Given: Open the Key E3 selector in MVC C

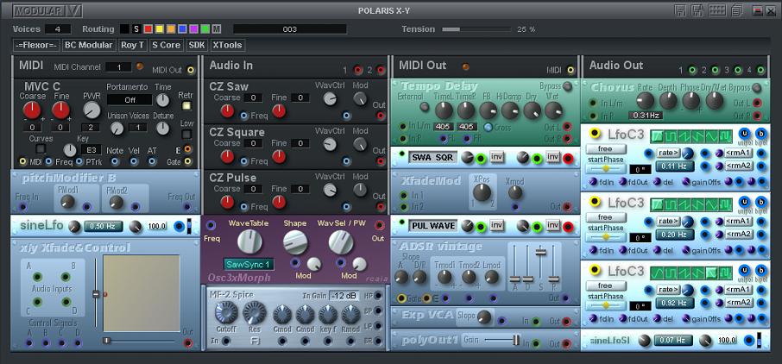Looking at the screenshot, I should [x=91, y=149].
